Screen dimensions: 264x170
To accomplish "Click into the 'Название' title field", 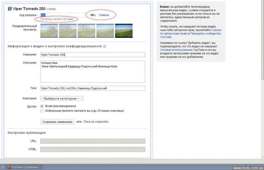I will point(93,55).
